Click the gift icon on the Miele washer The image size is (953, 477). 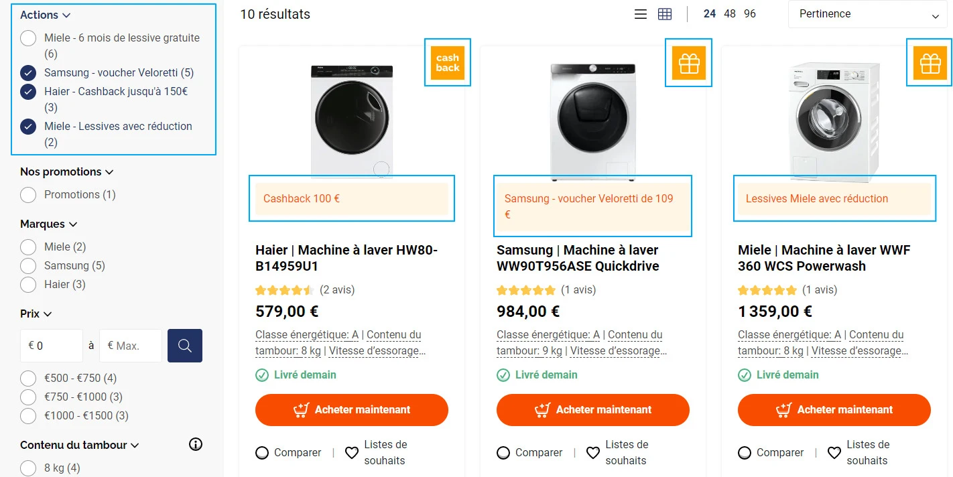(930, 63)
